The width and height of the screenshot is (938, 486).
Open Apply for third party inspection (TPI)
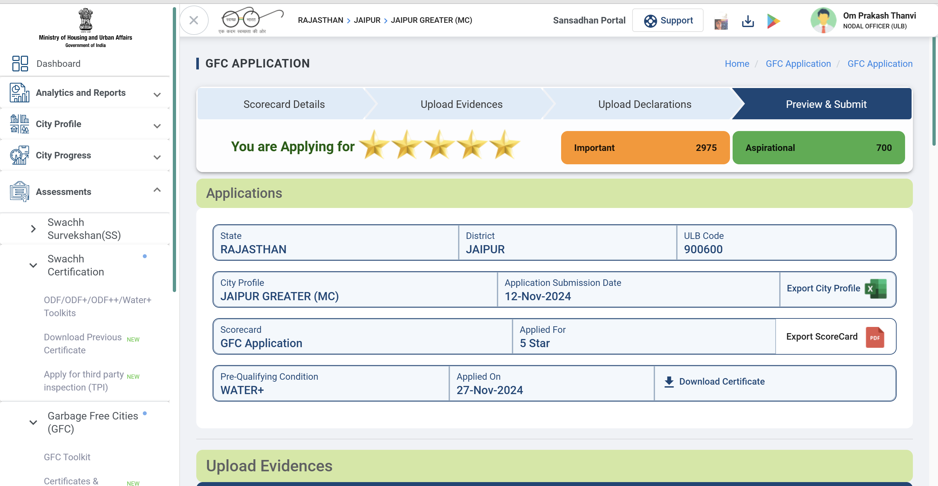[x=84, y=380]
